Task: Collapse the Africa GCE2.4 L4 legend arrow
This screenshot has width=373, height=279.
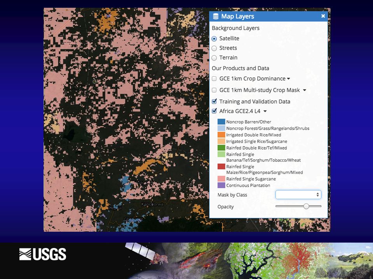Action: click(x=265, y=111)
